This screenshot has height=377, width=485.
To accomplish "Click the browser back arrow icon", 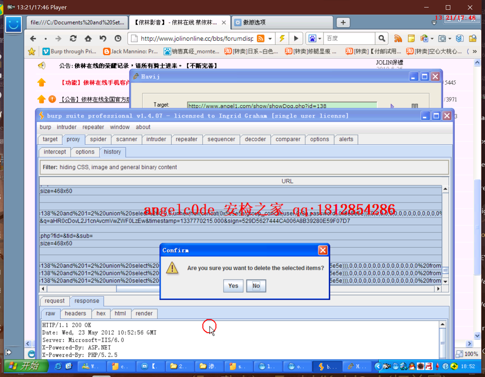I will pos(33,38).
